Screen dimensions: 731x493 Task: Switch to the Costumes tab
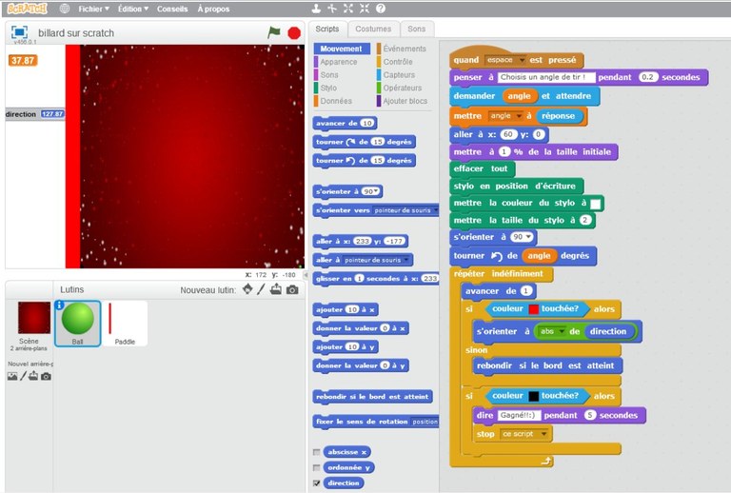click(x=373, y=29)
